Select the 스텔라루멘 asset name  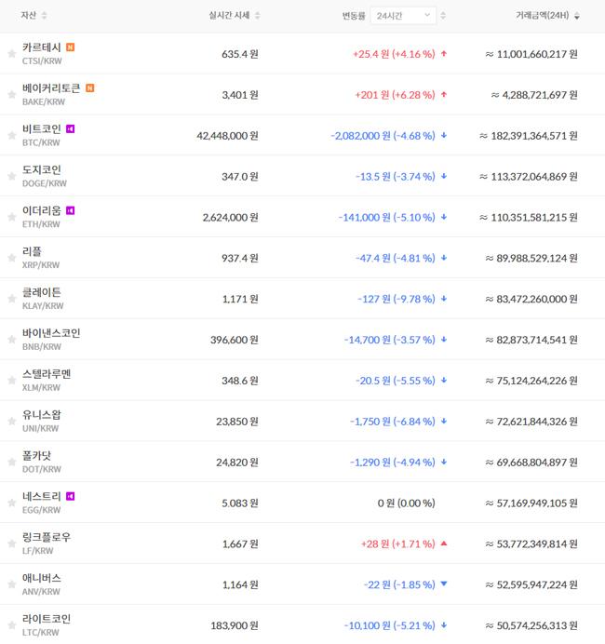tap(47, 374)
